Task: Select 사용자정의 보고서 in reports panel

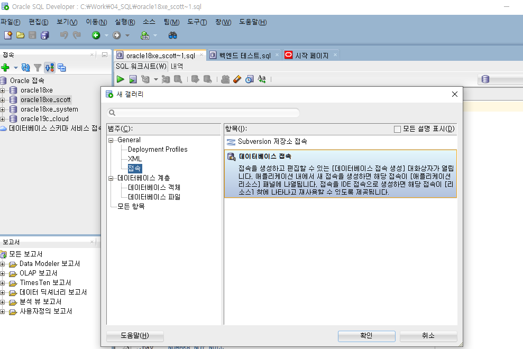Action: click(x=46, y=311)
